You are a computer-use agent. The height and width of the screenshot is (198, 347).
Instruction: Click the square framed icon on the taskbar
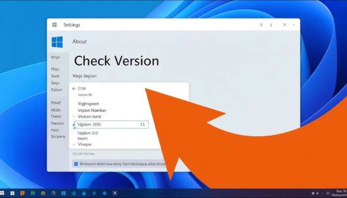pyautogui.click(x=115, y=193)
